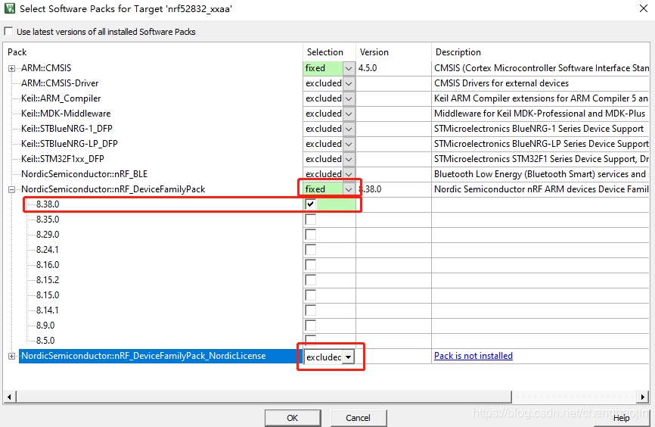
Task: Select version 8.15.0 tree item
Action: (48, 295)
